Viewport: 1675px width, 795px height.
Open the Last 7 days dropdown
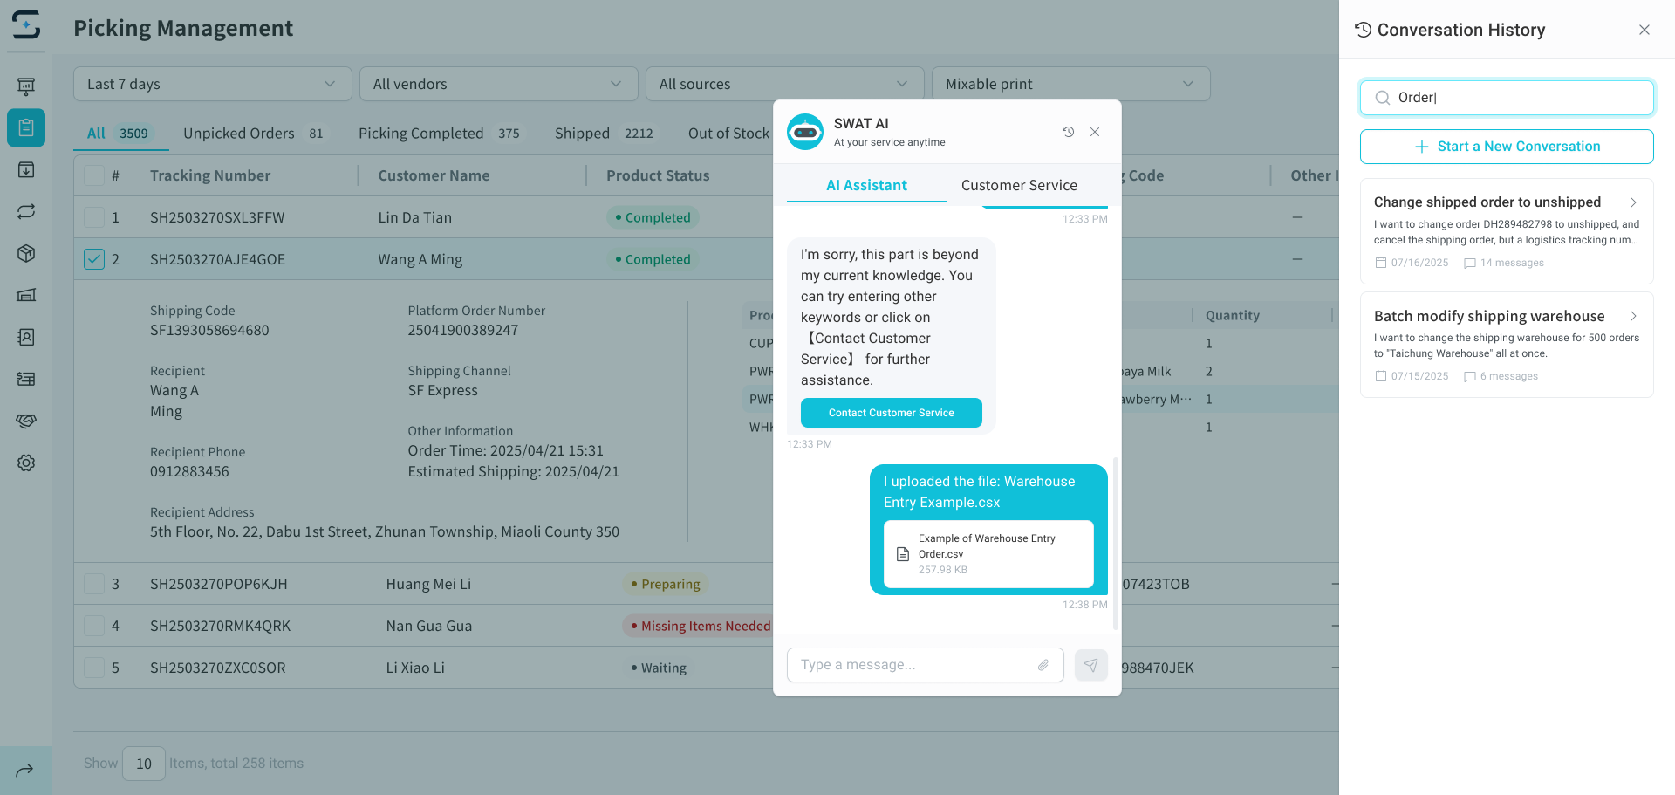coord(212,84)
